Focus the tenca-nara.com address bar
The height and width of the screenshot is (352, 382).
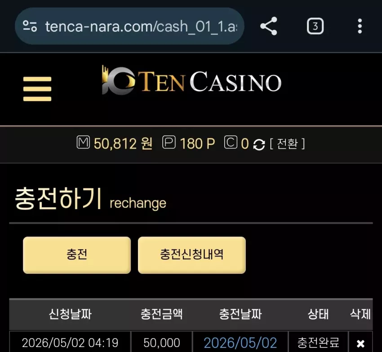coord(141,26)
